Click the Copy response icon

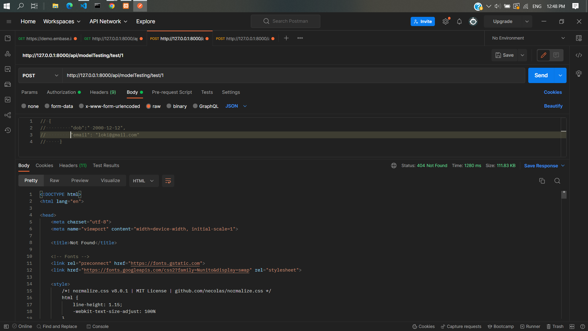tap(542, 181)
